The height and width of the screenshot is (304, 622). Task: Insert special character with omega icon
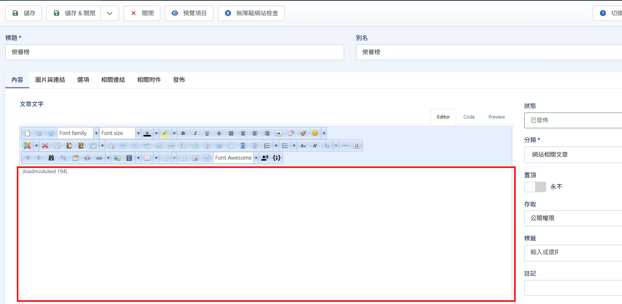click(357, 145)
